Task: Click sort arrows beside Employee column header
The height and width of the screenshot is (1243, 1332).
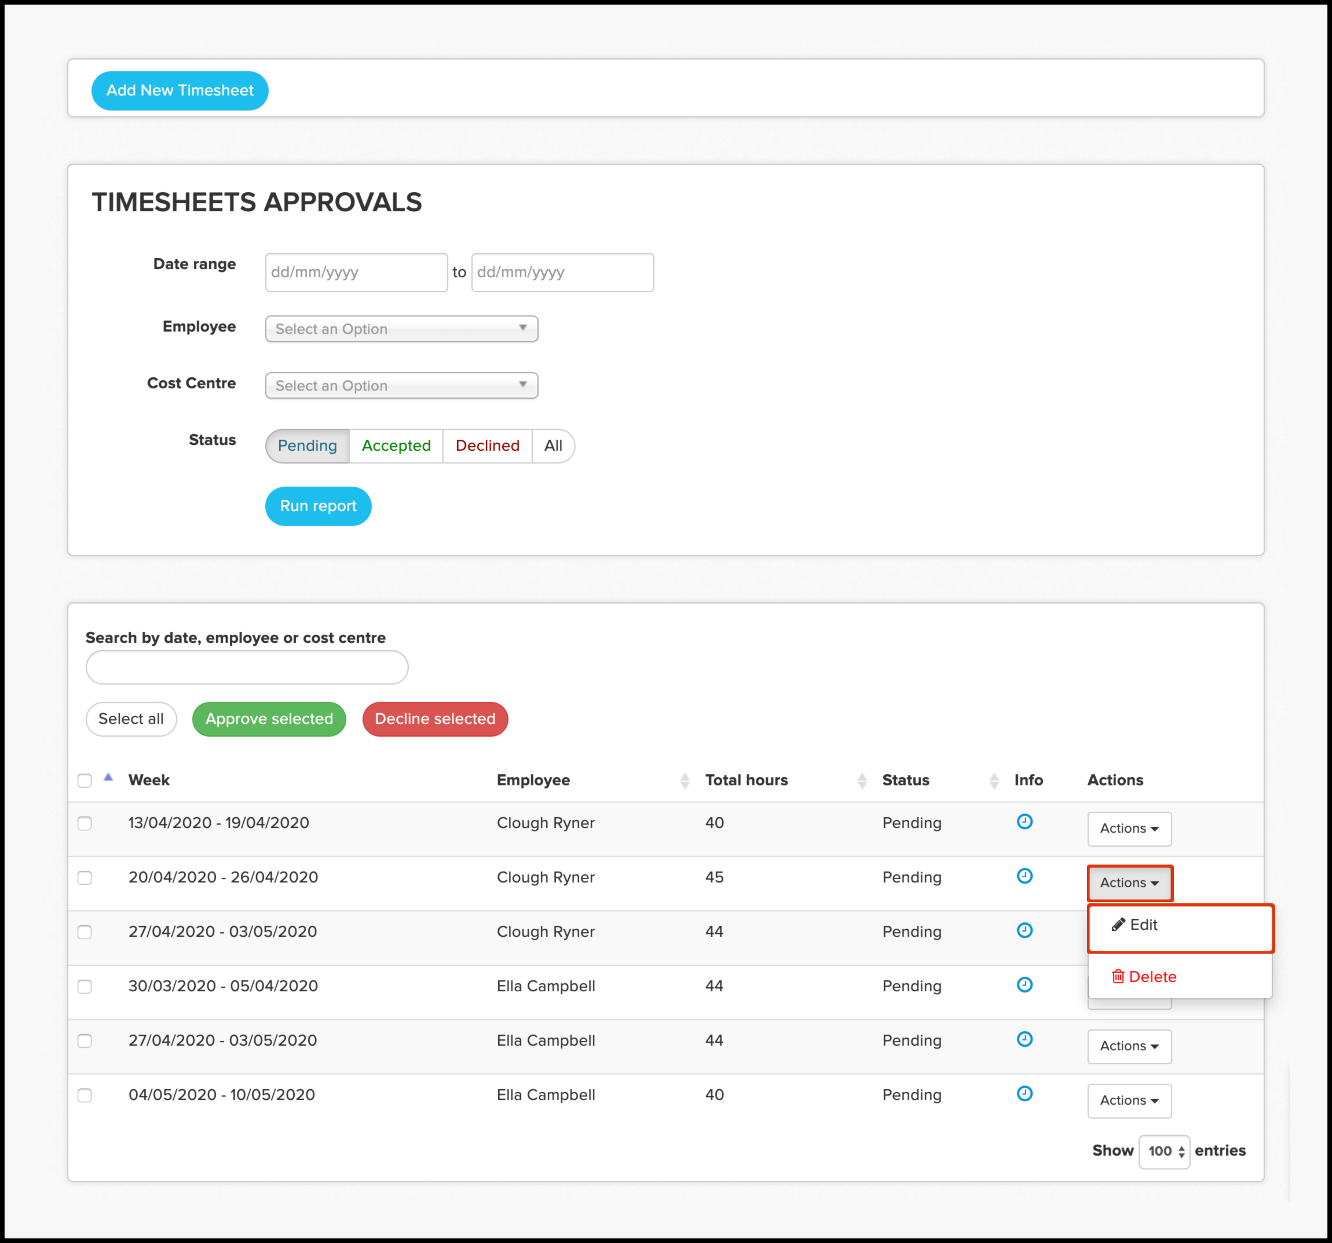Action: (684, 781)
